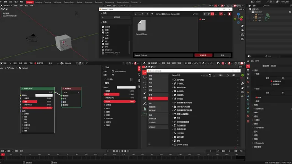292x164 pixels.
Task: Click the base color swatch in node sidebar
Action: (x=126, y=87)
